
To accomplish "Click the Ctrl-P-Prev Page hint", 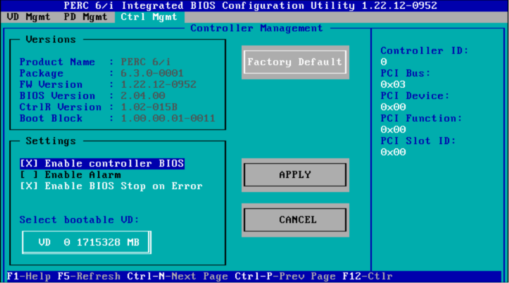I will [x=285, y=277].
